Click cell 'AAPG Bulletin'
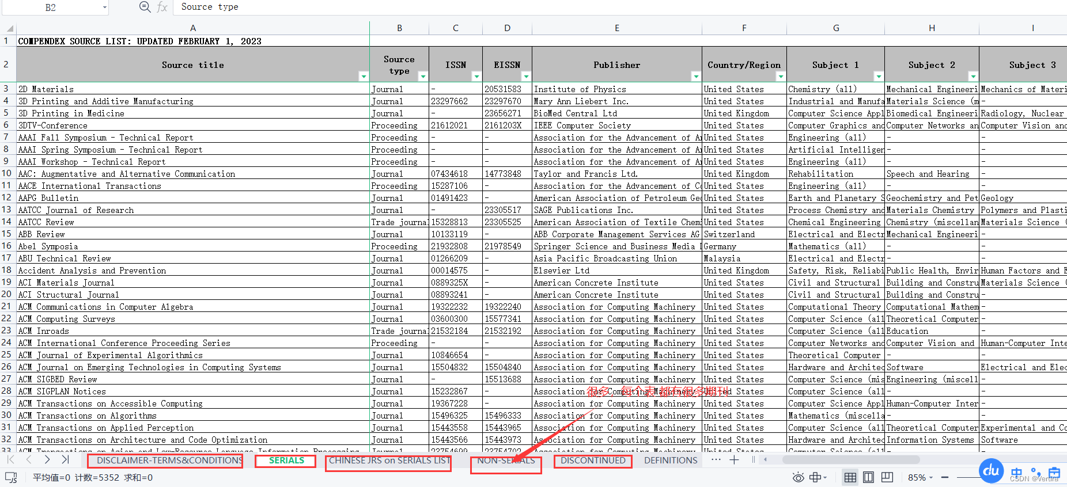The width and height of the screenshot is (1067, 487). [193, 197]
